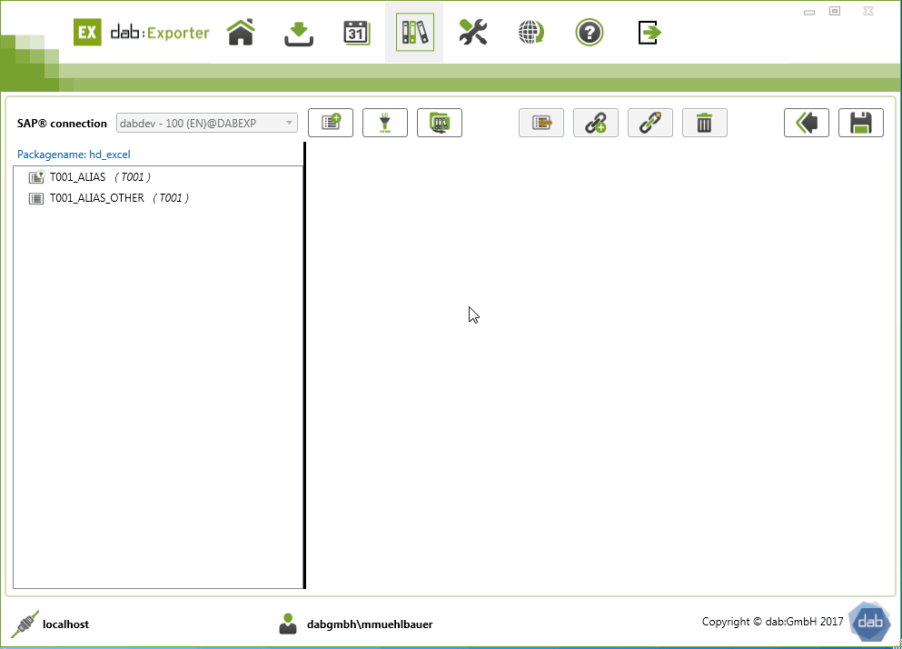Minimize the dab:Exporter window
Screen dimensions: 902x649
click(809, 12)
